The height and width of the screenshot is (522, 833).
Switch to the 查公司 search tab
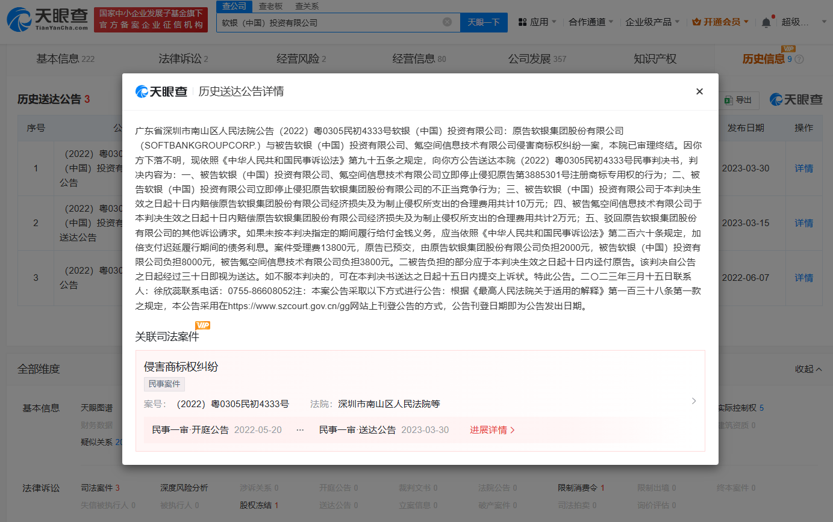[x=234, y=6]
